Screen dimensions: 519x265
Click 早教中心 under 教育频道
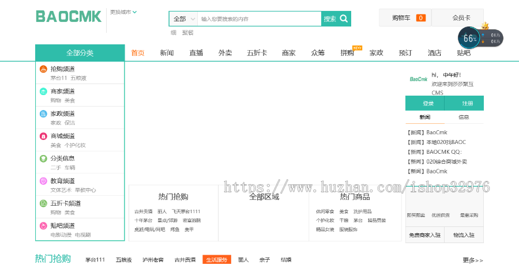click(85, 190)
